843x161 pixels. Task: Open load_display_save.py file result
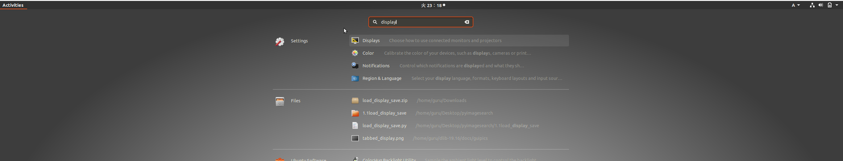tap(384, 126)
